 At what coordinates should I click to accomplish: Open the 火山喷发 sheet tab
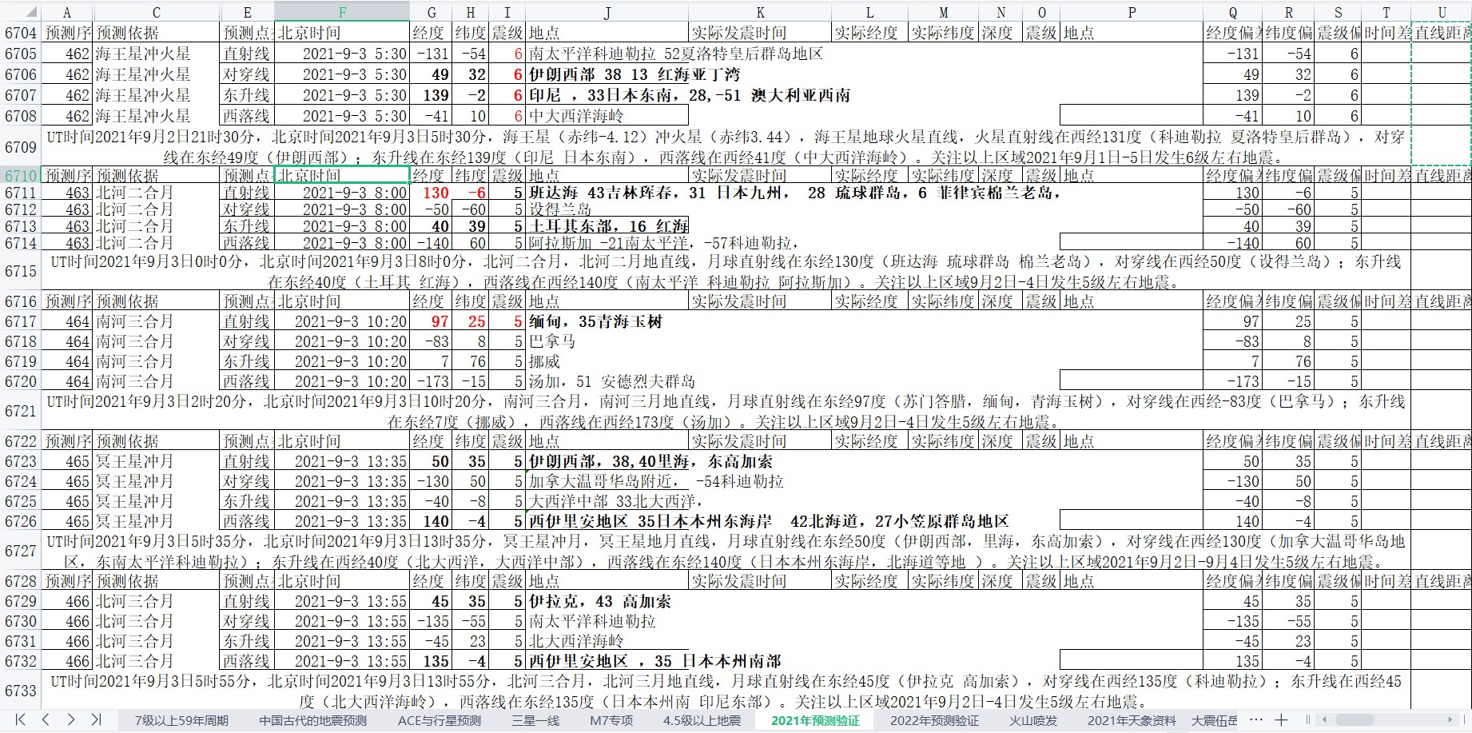pyautogui.click(x=1032, y=720)
